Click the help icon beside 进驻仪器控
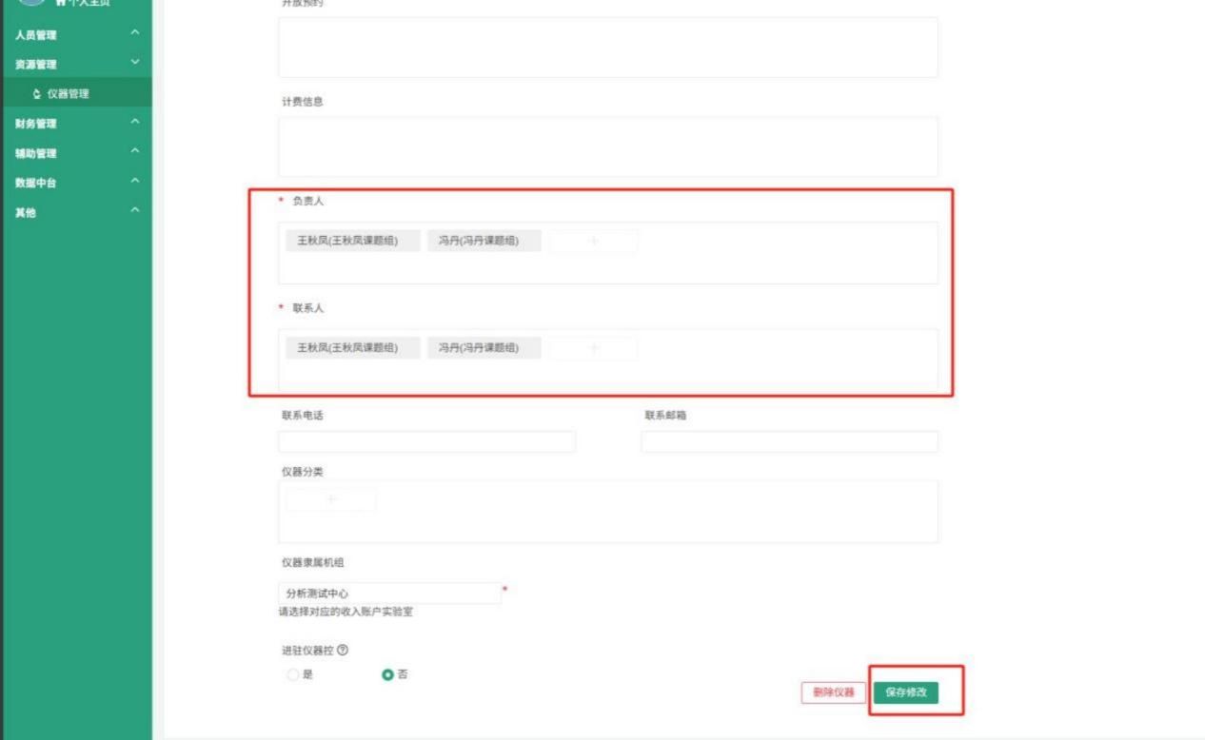Screen dimensions: 1205x740 343,651
